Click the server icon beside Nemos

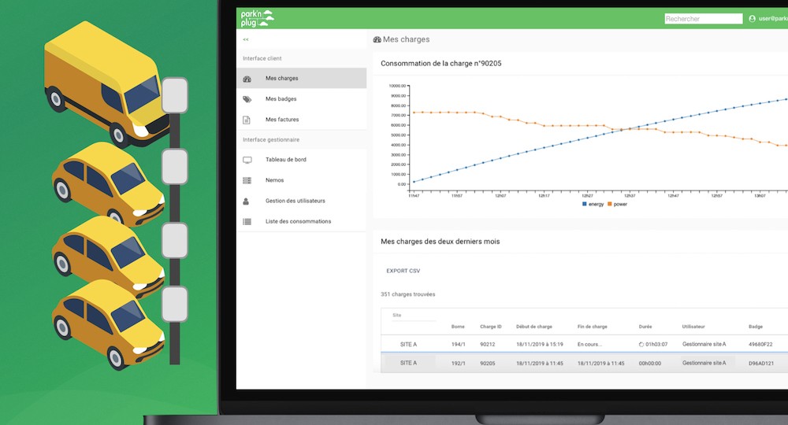(247, 180)
